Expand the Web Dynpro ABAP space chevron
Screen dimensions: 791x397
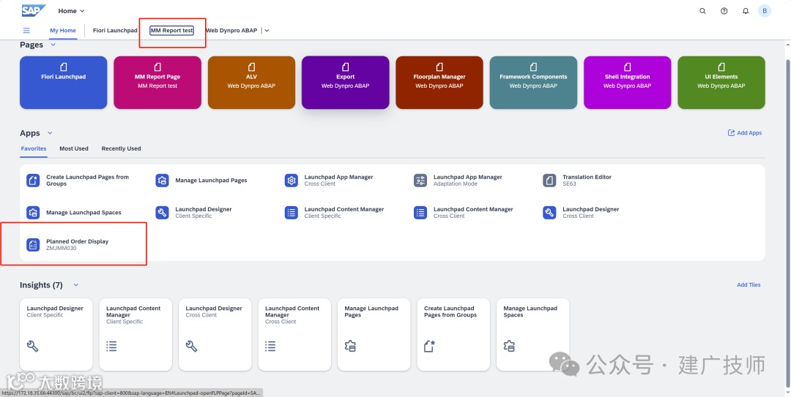coord(267,30)
